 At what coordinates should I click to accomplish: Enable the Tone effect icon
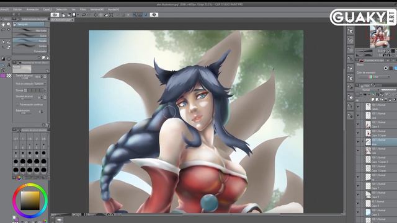point(391,68)
